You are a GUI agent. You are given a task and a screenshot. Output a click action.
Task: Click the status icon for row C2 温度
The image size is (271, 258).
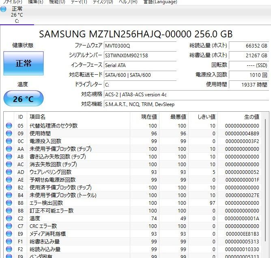click(9, 218)
